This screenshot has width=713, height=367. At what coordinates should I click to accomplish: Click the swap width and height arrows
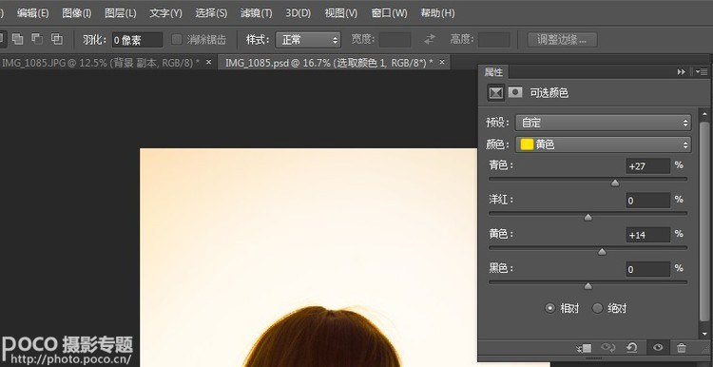tap(430, 40)
